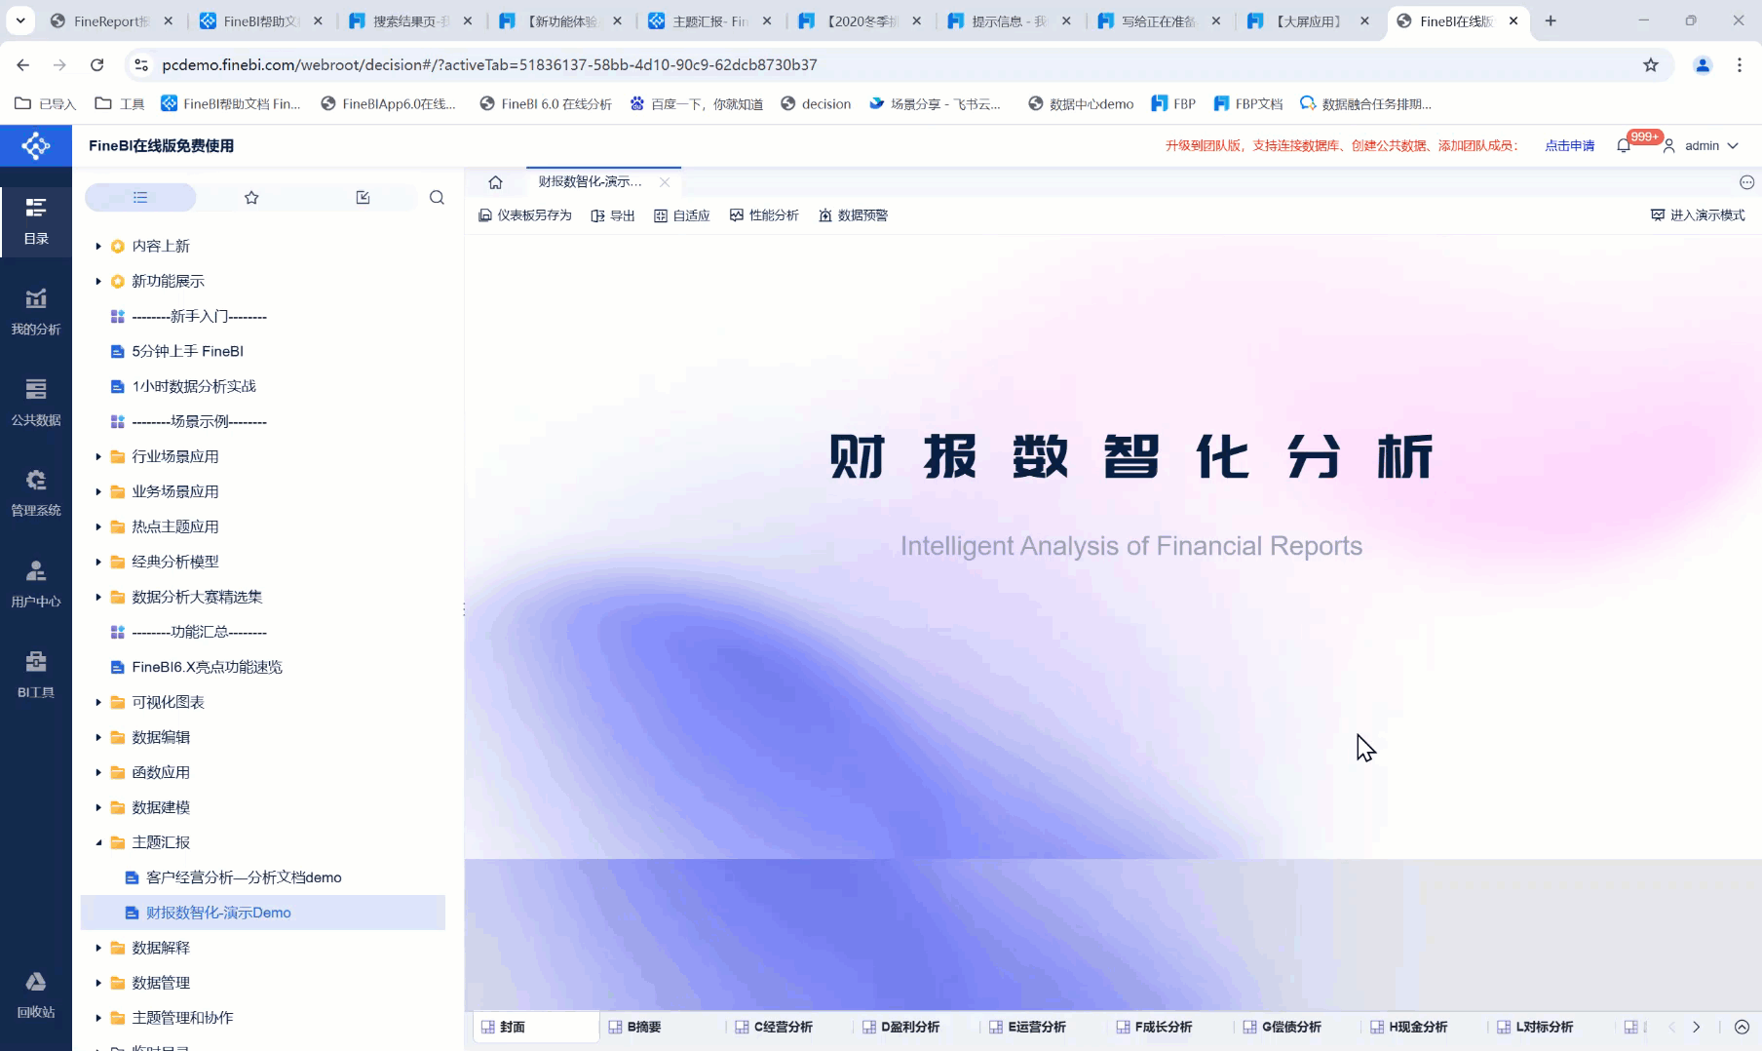Switch to the 封面 page tab

click(x=536, y=1028)
